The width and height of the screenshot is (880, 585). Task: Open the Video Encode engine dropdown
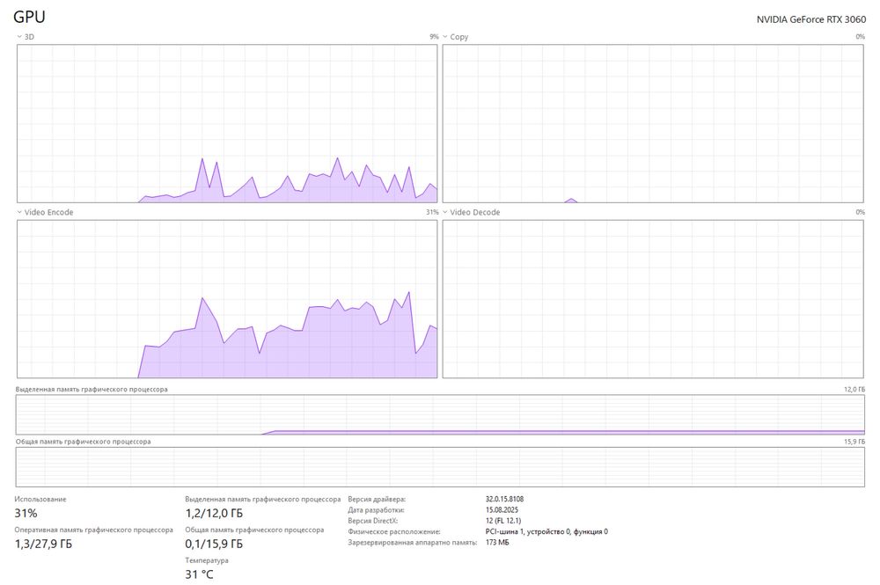pyautogui.click(x=45, y=213)
